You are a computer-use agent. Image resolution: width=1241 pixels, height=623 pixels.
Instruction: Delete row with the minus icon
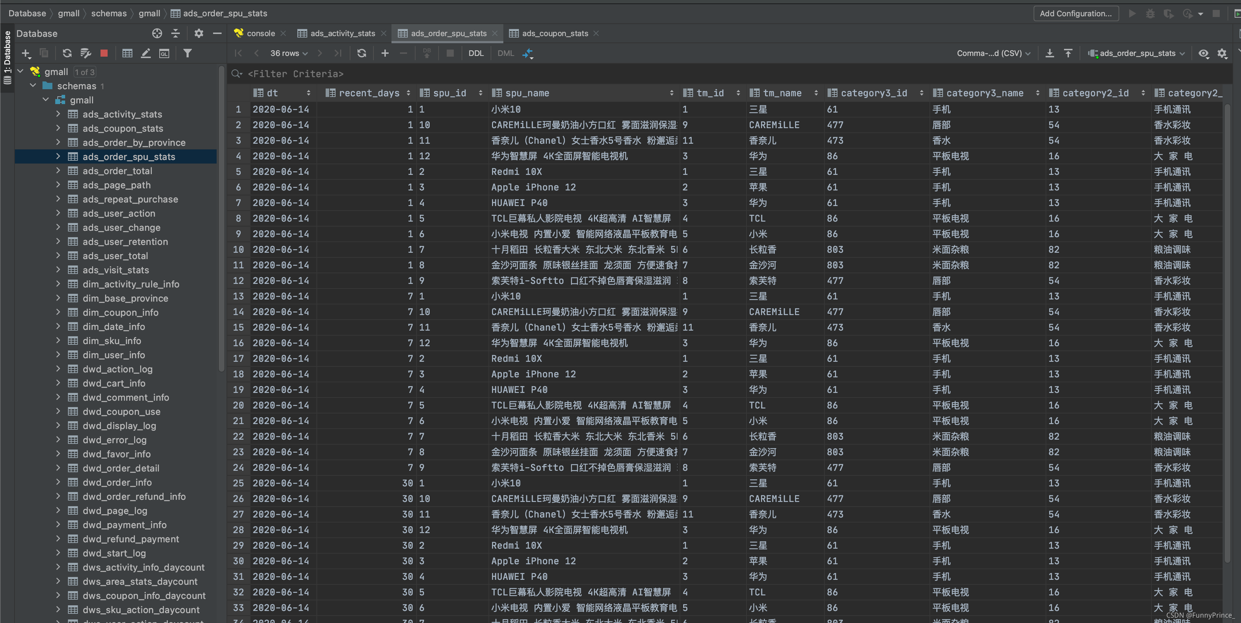click(403, 53)
